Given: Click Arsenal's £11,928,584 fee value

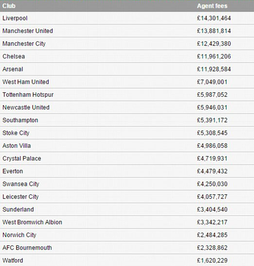Looking at the screenshot, I should (214, 69).
